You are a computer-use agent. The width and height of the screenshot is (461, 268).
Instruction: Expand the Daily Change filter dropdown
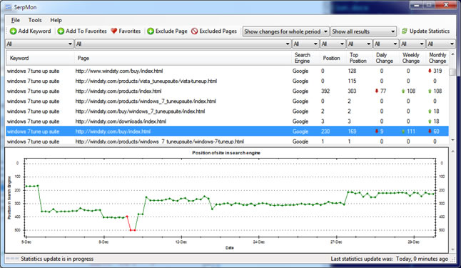395,44
